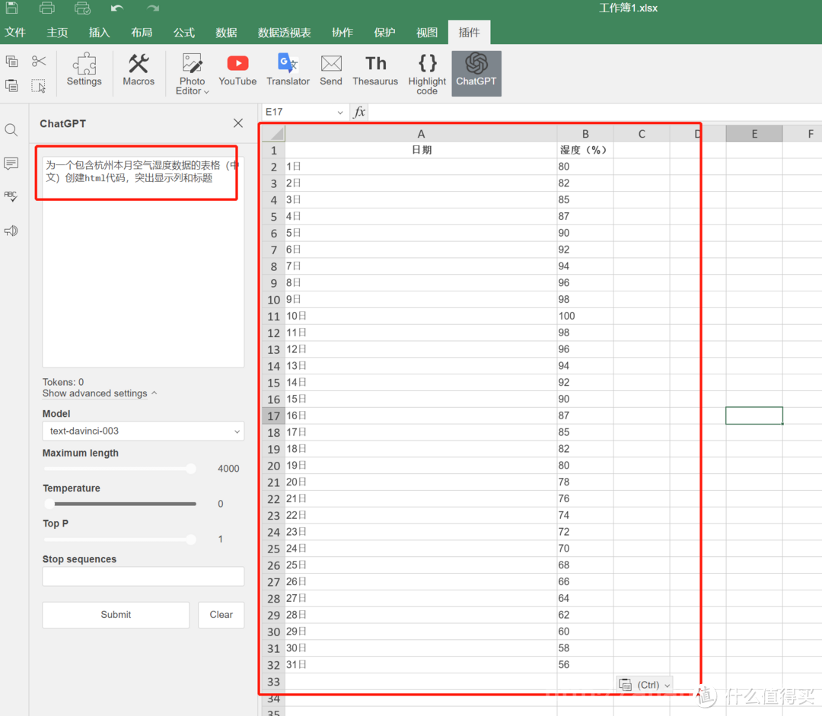Select column E header

click(x=754, y=134)
